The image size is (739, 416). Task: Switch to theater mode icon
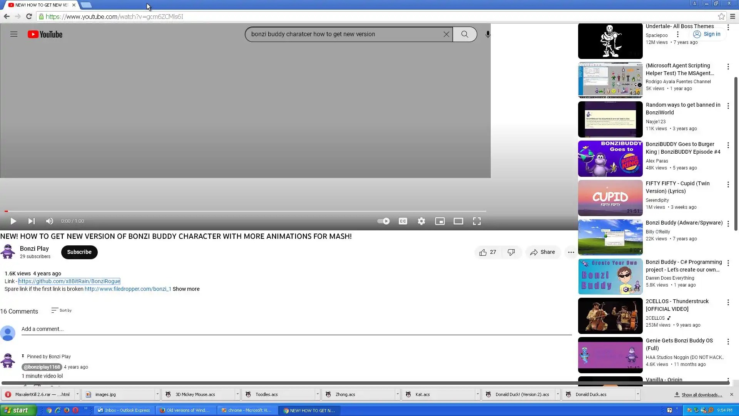[458, 221]
